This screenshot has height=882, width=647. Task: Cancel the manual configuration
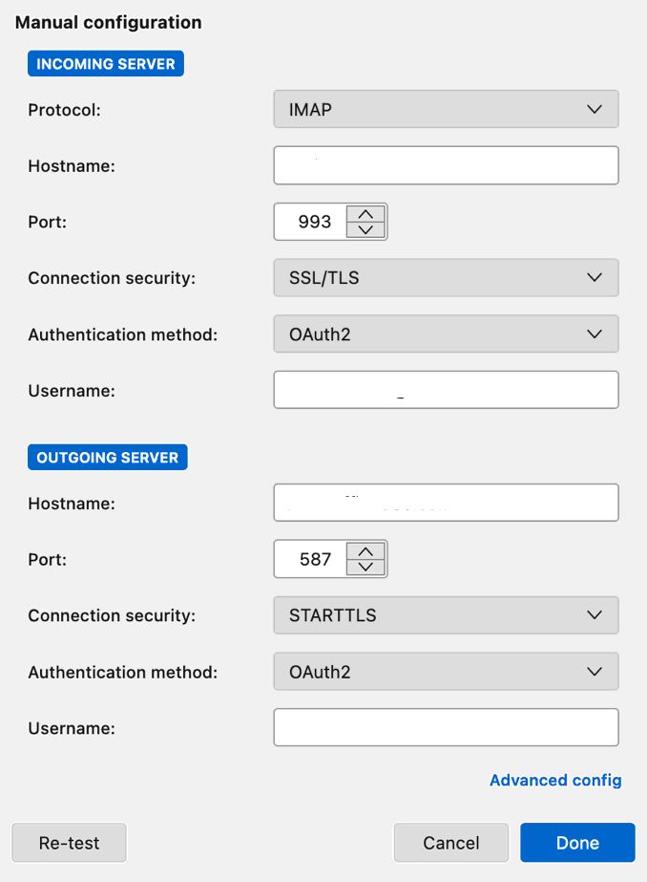pyautogui.click(x=450, y=843)
